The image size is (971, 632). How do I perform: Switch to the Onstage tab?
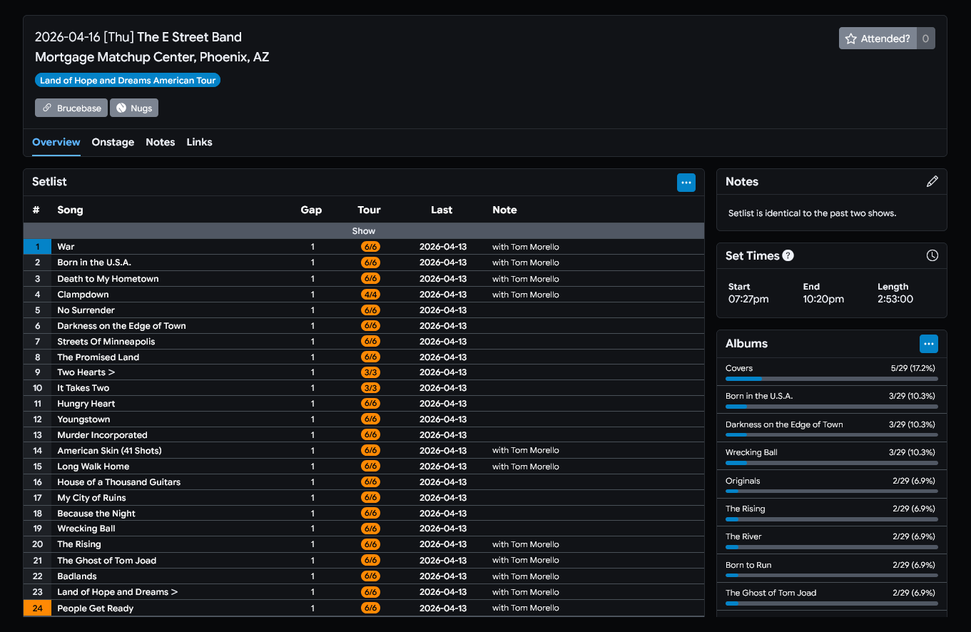click(113, 142)
